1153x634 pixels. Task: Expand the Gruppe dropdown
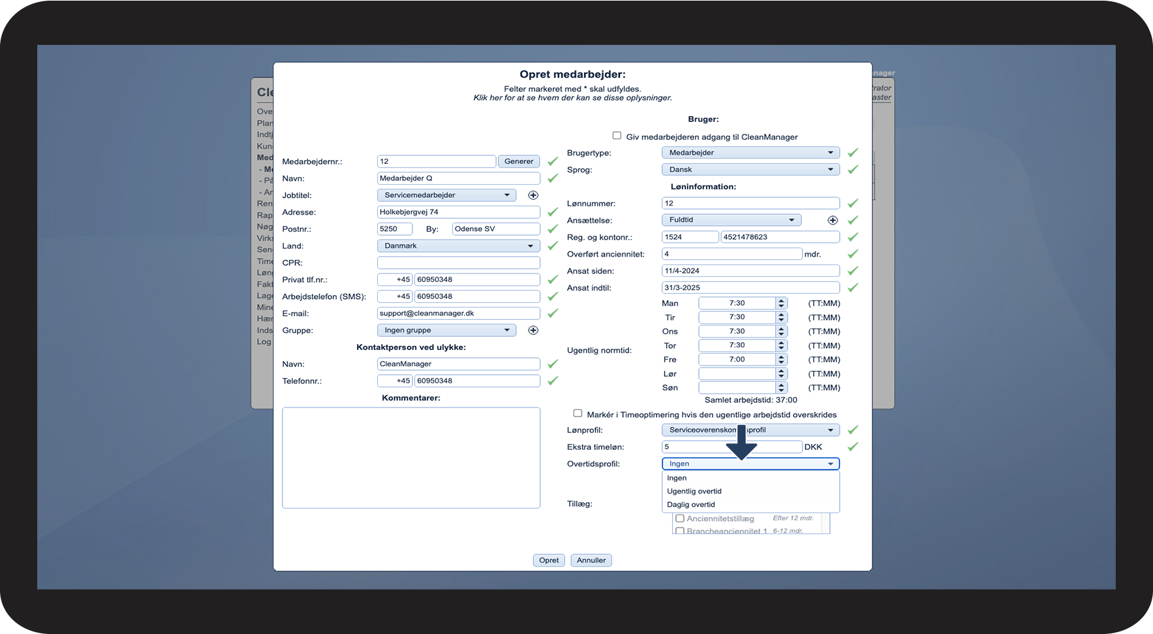[446, 330]
